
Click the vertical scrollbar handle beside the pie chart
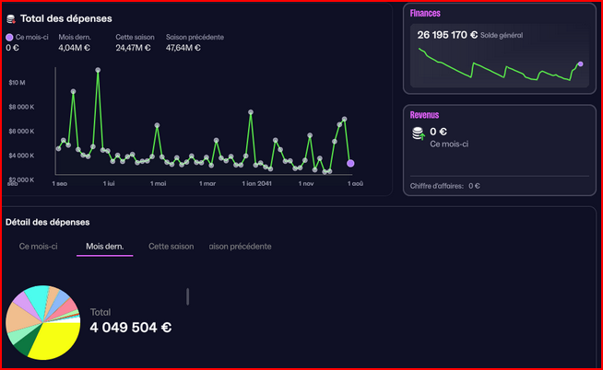point(188,295)
